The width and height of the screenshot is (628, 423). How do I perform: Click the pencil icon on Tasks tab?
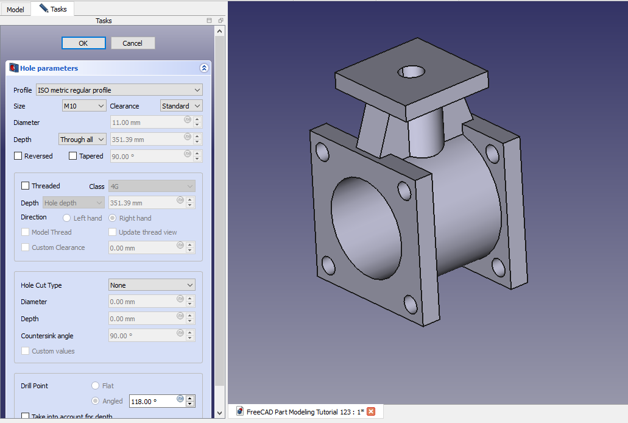(43, 9)
